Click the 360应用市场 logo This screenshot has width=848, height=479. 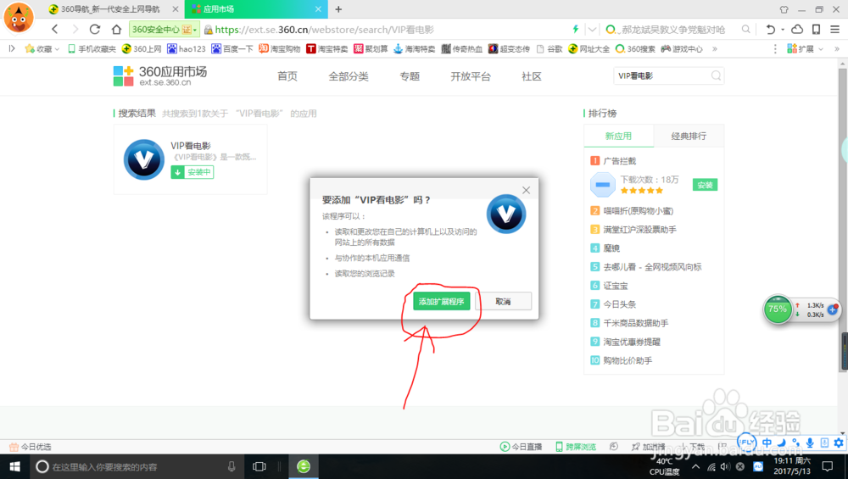(160, 75)
